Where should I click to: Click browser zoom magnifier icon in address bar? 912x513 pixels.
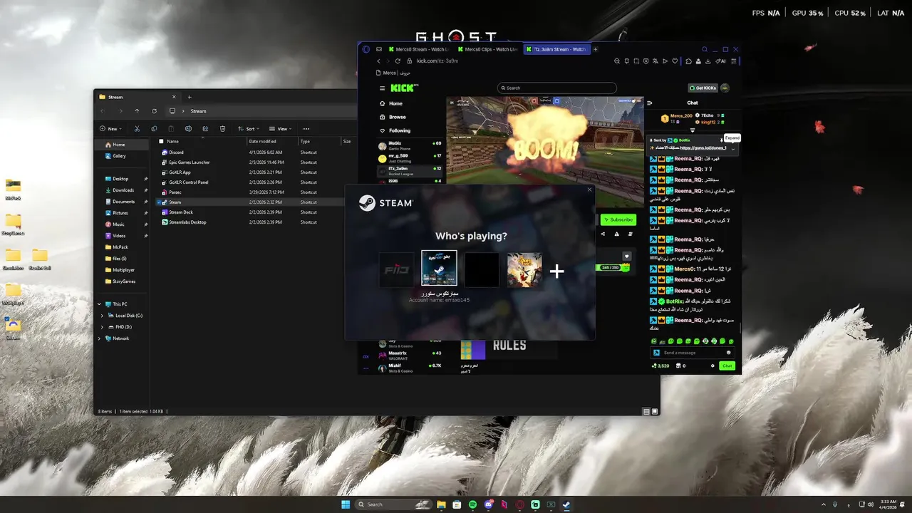click(616, 61)
